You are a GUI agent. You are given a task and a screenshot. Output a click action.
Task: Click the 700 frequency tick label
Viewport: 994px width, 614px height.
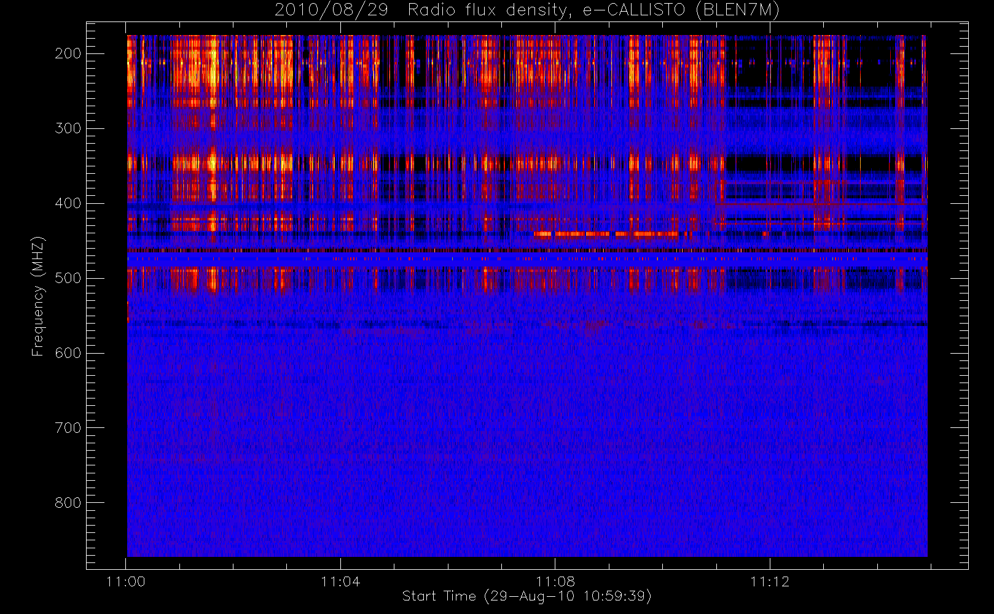pyautogui.click(x=68, y=428)
